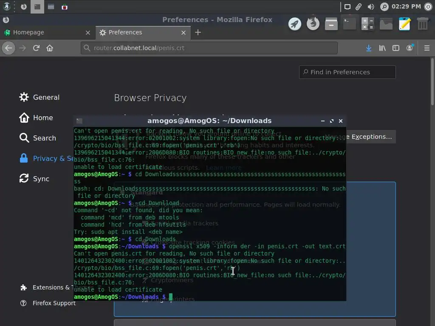Open a new tab with plus button
This screenshot has height=326, width=435.
point(198,32)
